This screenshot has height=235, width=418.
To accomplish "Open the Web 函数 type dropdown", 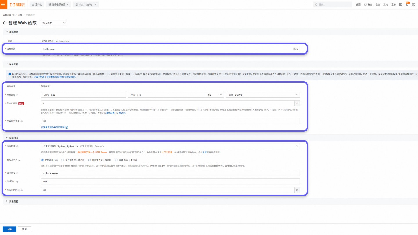I will (53, 23).
